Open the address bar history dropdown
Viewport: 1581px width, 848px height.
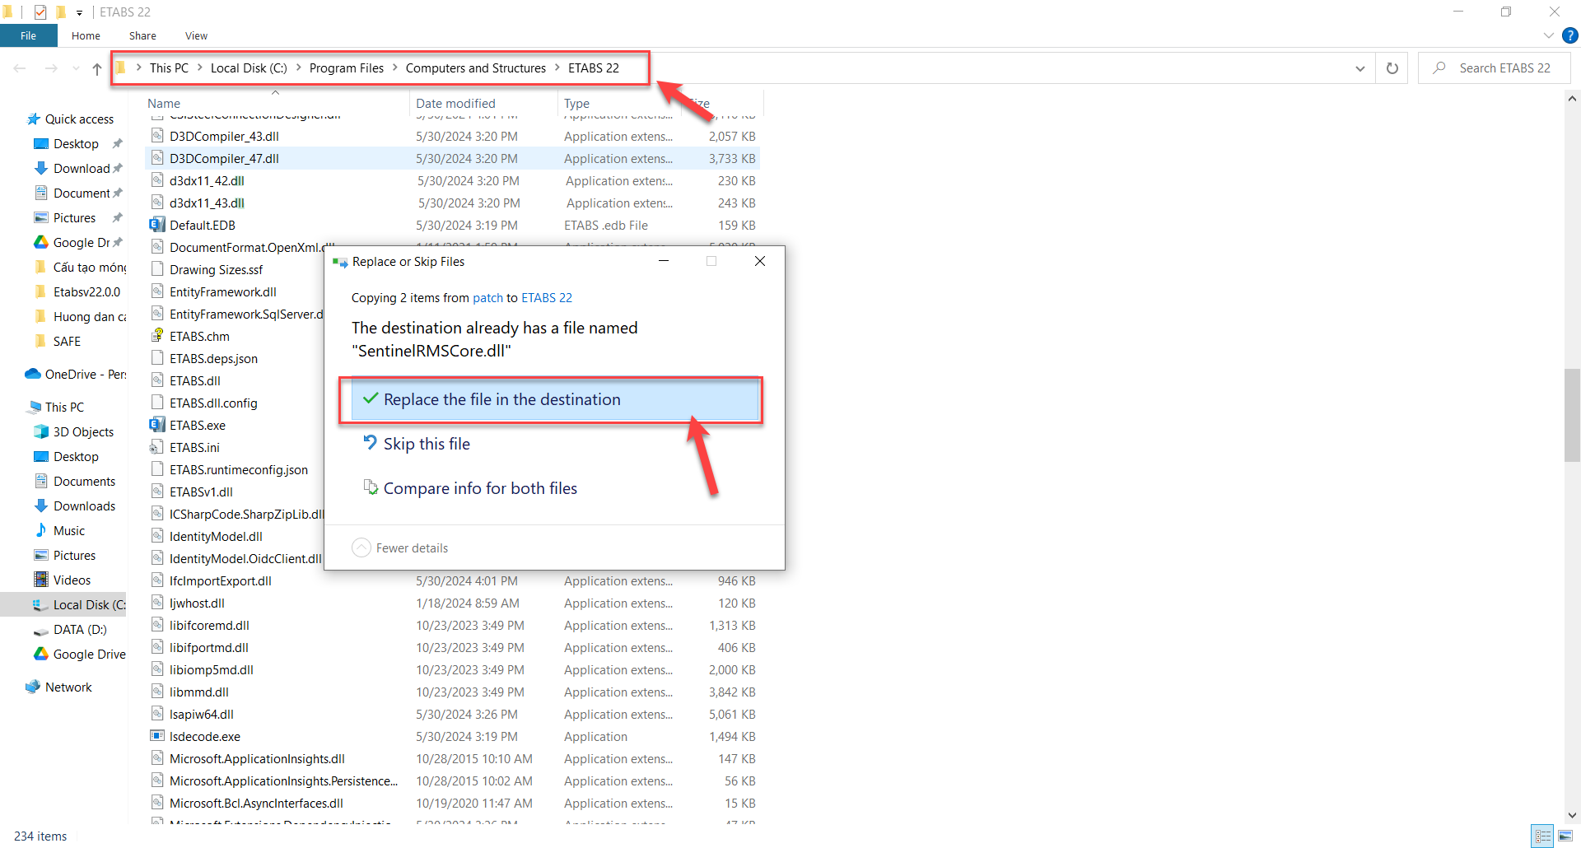pyautogui.click(x=1359, y=68)
